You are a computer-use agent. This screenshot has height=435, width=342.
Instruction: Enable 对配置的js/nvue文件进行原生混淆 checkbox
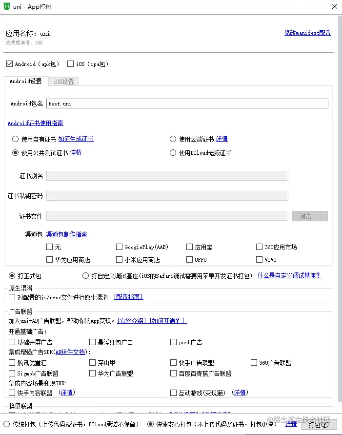(x=12, y=297)
